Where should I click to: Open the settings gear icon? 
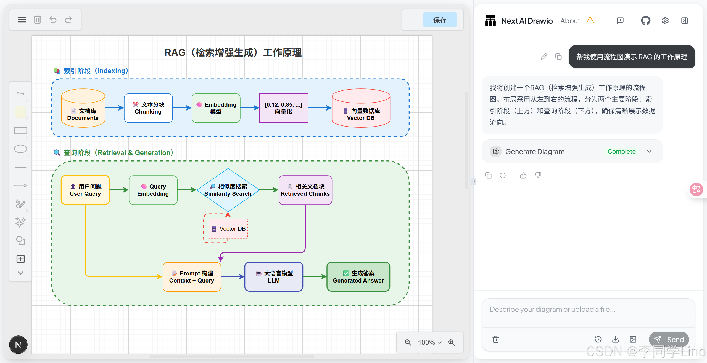(x=665, y=21)
